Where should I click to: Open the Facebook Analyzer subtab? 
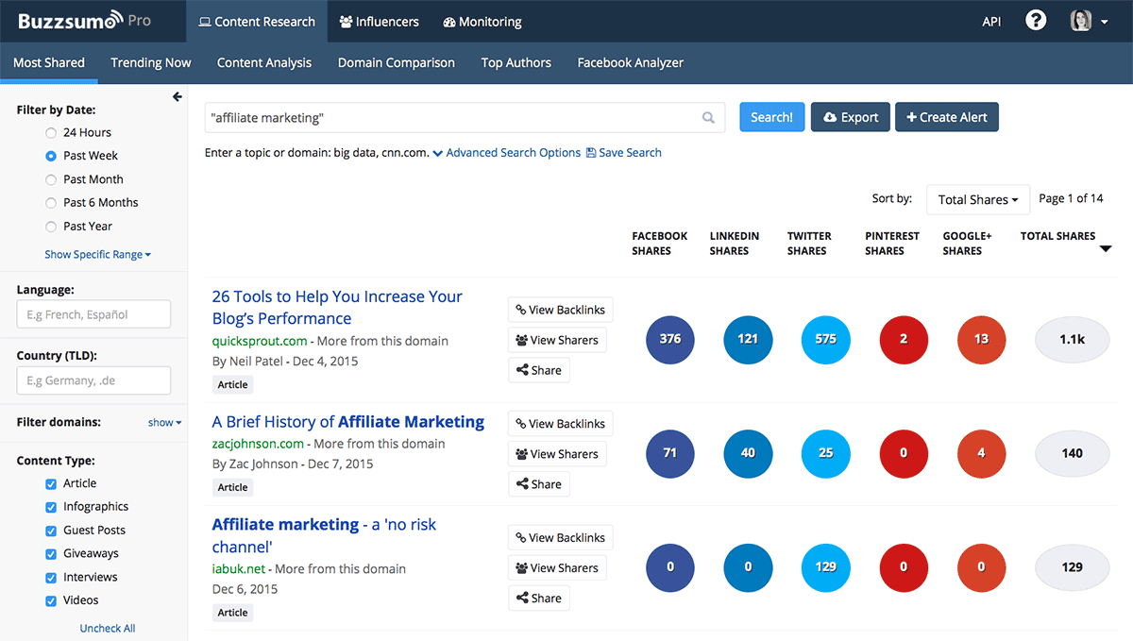click(x=631, y=63)
